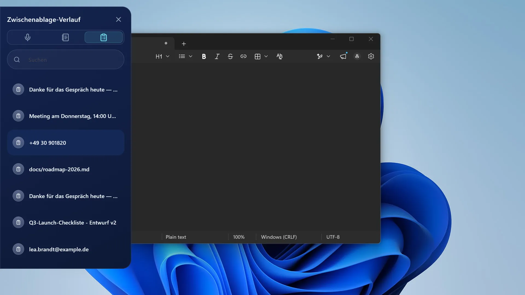Expand the table options dropdown arrow
This screenshot has height=295, width=525.
(x=266, y=56)
